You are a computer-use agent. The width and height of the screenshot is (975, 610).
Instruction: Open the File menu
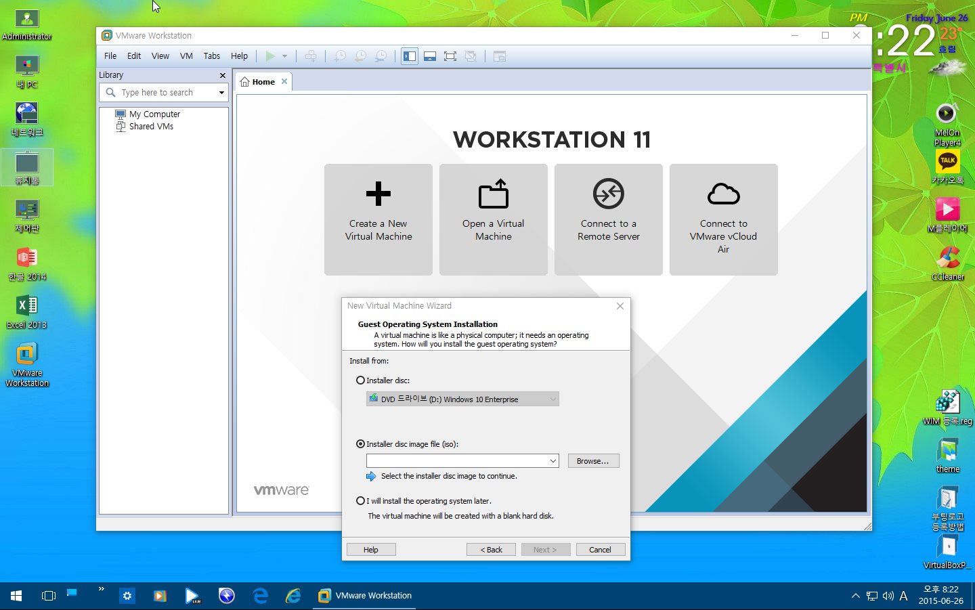point(110,56)
